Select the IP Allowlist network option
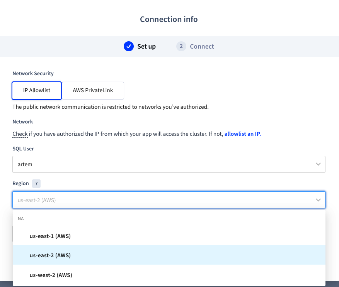 coord(37,91)
